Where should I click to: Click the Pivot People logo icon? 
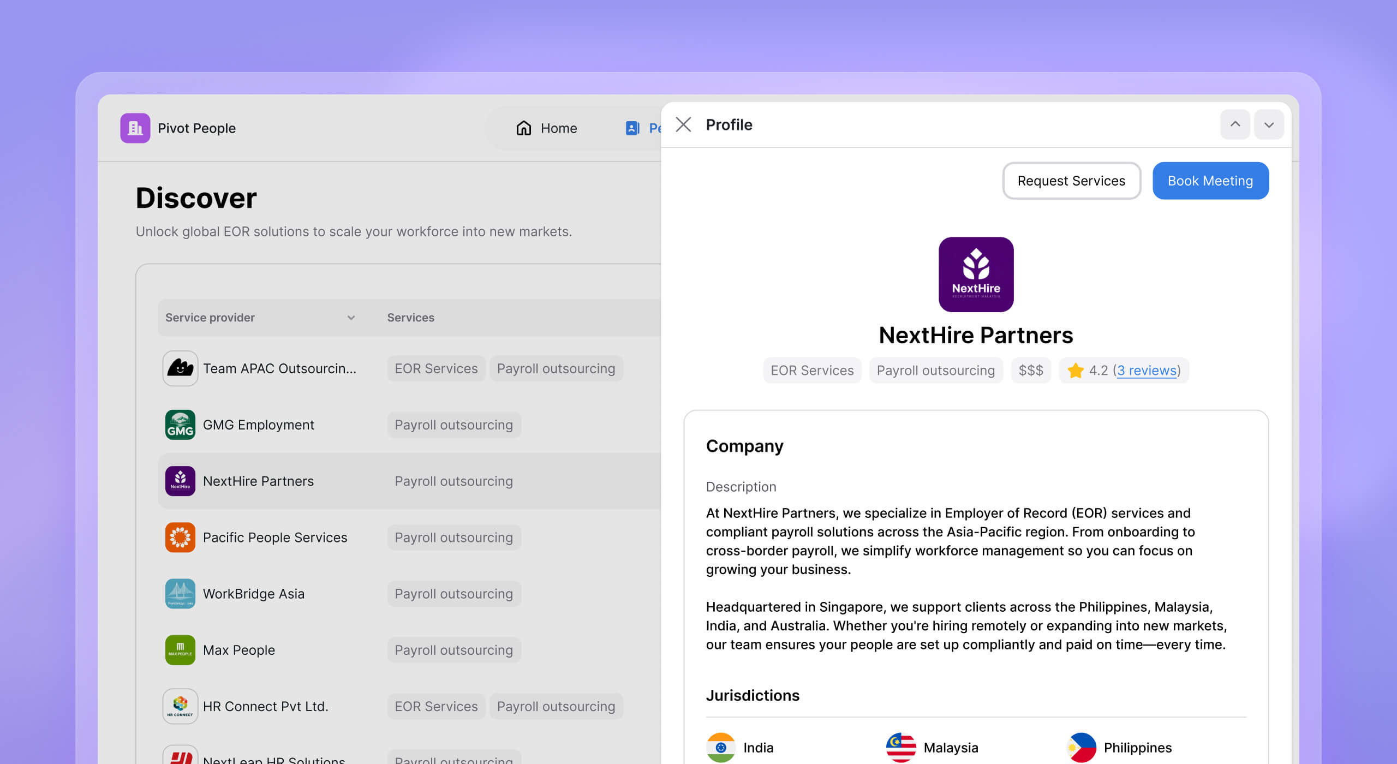point(135,128)
